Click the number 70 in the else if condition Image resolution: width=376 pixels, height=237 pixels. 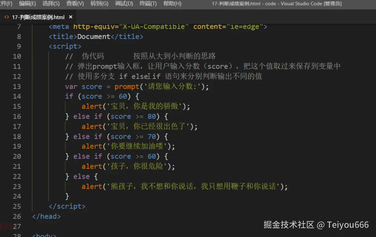151,137
